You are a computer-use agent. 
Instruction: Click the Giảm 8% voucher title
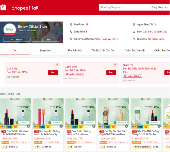pyautogui.click(x=128, y=65)
